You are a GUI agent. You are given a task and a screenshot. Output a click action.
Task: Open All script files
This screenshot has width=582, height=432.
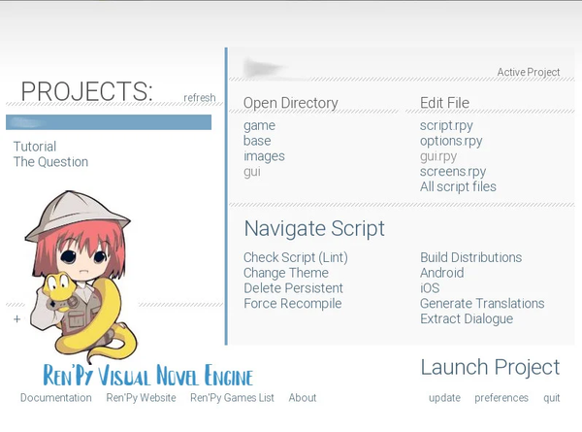pyautogui.click(x=458, y=186)
